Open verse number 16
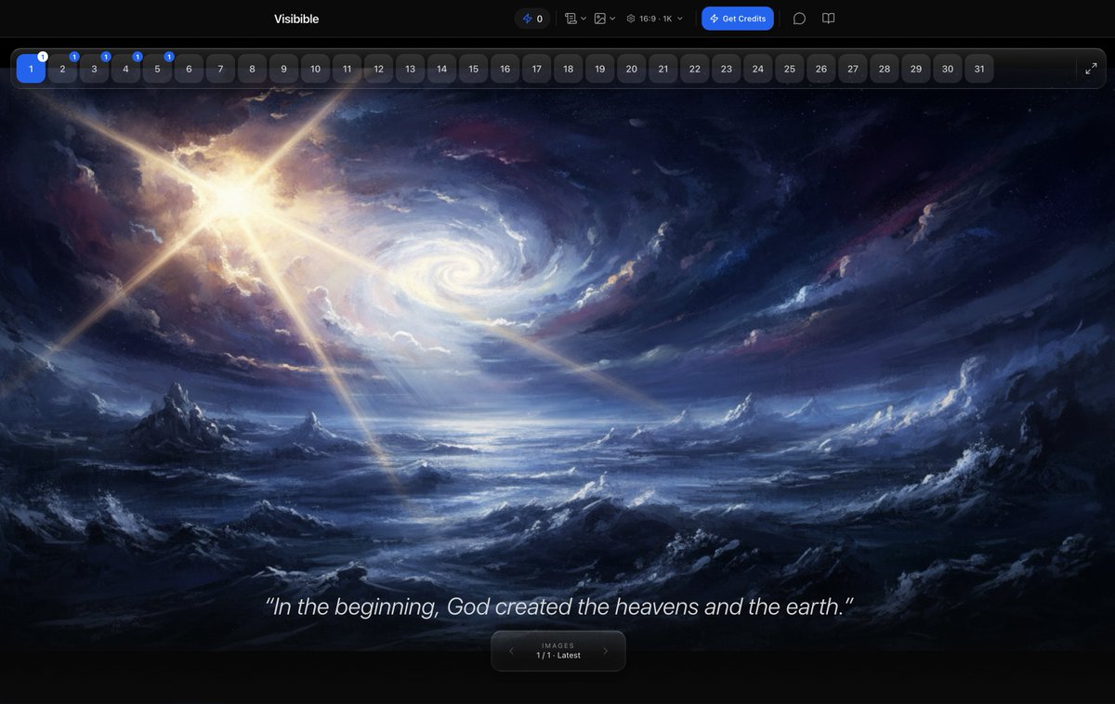This screenshot has height=704, width=1115. click(x=505, y=69)
